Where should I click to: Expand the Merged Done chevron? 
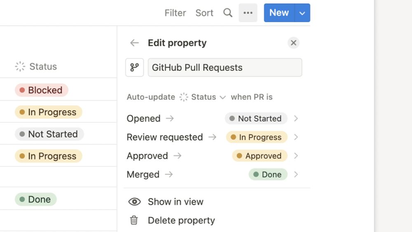296,174
